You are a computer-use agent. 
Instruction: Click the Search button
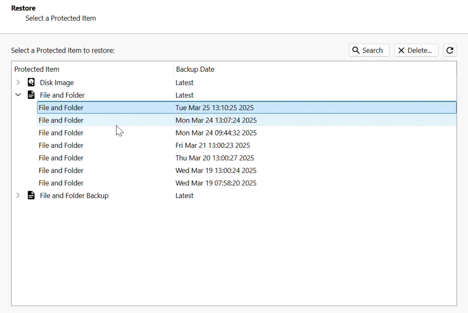coord(369,50)
